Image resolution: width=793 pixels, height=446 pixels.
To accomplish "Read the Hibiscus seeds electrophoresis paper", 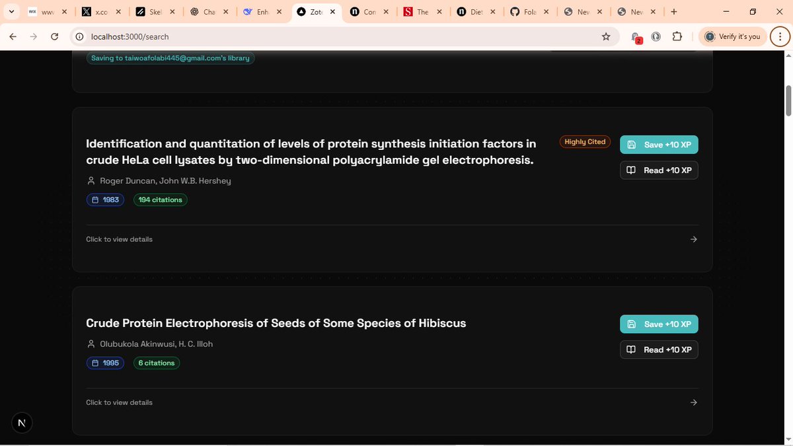I will tap(659, 350).
